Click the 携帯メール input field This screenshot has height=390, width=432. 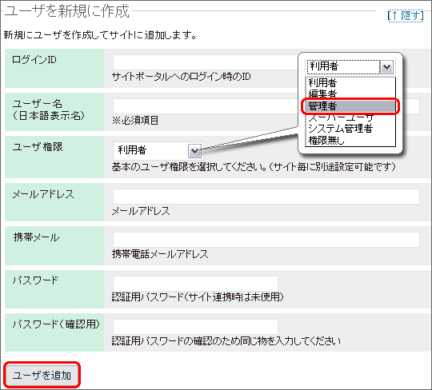click(266, 240)
